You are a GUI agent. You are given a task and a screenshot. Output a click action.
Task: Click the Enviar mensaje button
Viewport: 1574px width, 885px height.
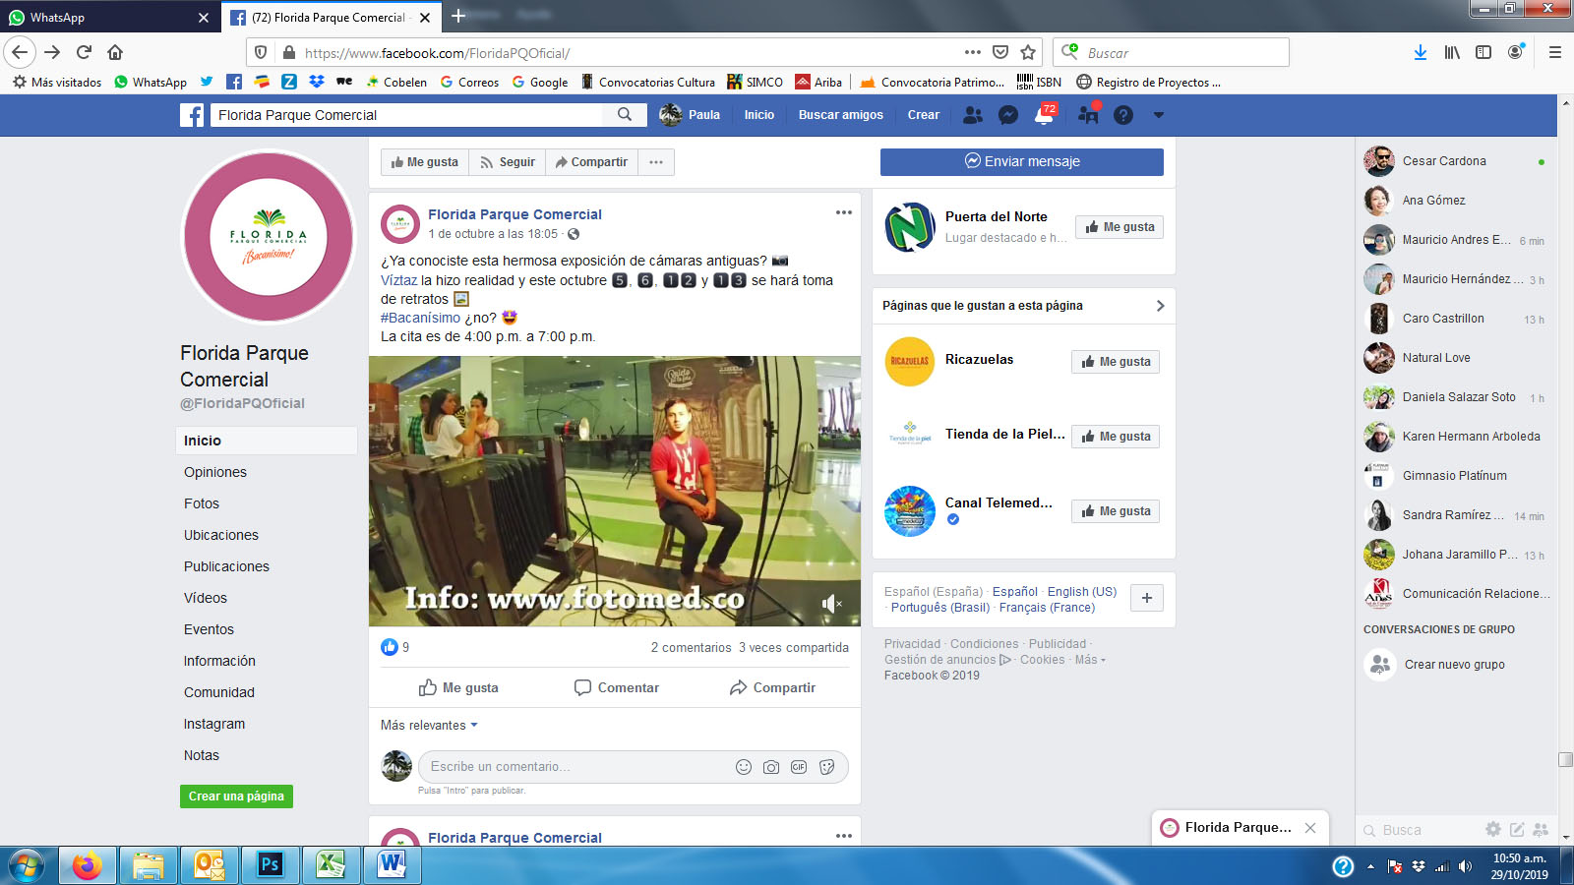coord(1021,161)
